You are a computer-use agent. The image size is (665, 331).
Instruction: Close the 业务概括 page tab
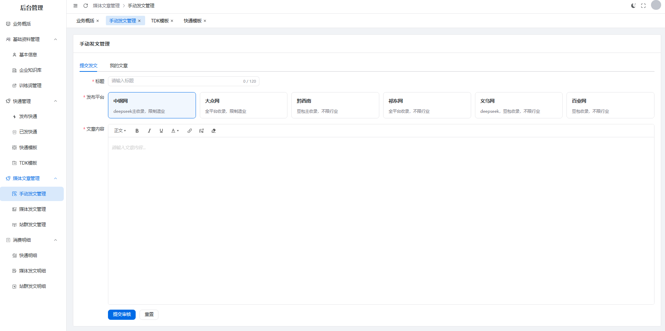coord(98,21)
